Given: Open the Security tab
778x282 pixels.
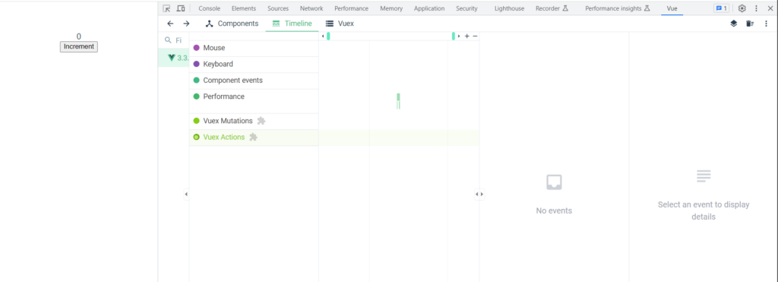Looking at the screenshot, I should (x=467, y=8).
